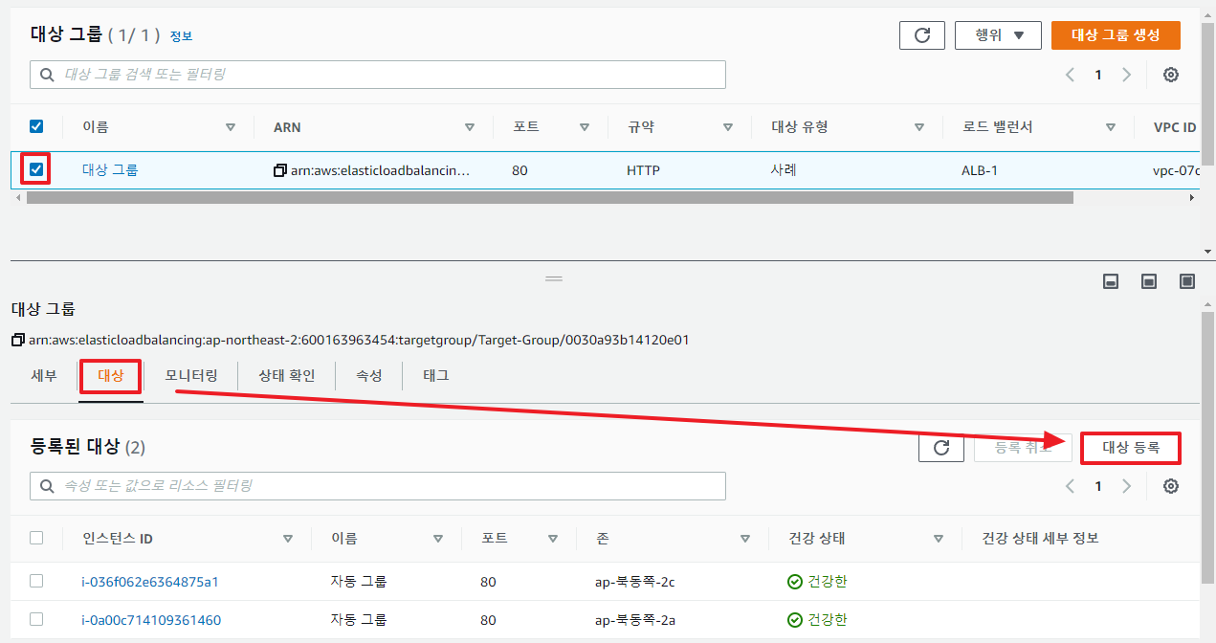Click the panel divider handle

click(x=554, y=278)
